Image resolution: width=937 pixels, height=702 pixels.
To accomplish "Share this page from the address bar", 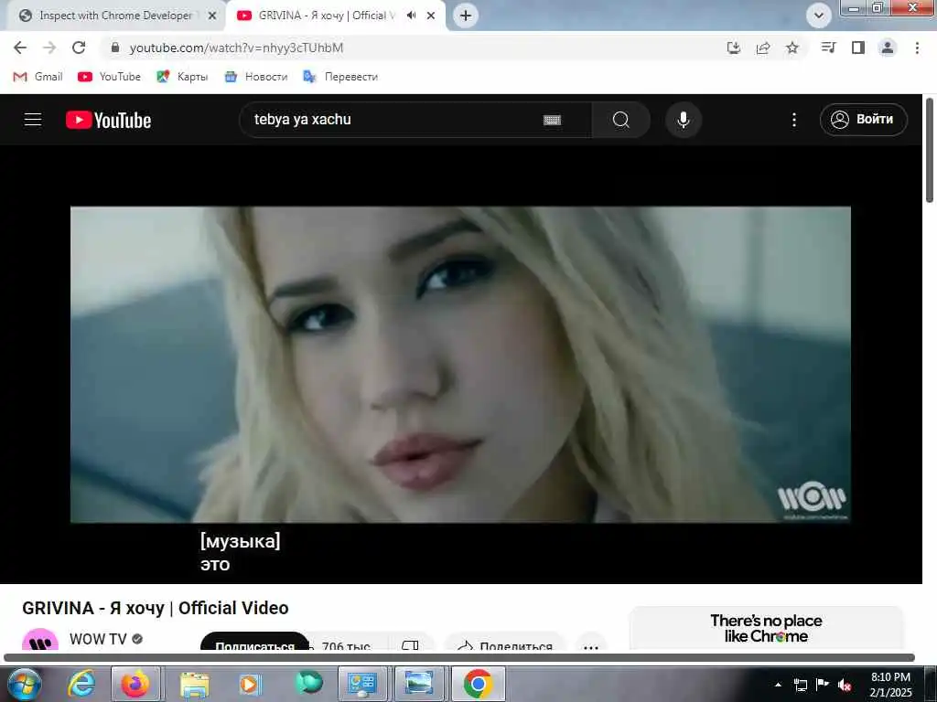I will [763, 48].
